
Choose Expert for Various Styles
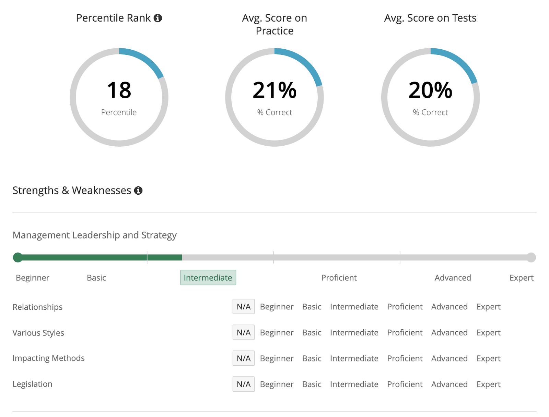click(x=488, y=332)
